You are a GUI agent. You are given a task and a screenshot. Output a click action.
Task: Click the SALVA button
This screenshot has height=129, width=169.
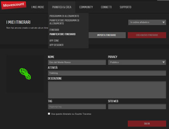coord(147,124)
